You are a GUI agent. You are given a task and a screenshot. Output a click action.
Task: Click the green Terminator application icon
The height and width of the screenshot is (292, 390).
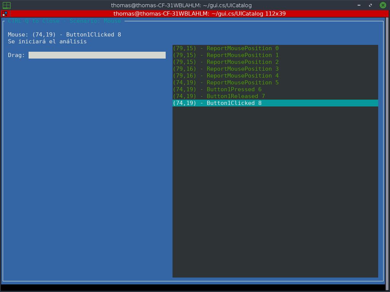click(x=7, y=5)
